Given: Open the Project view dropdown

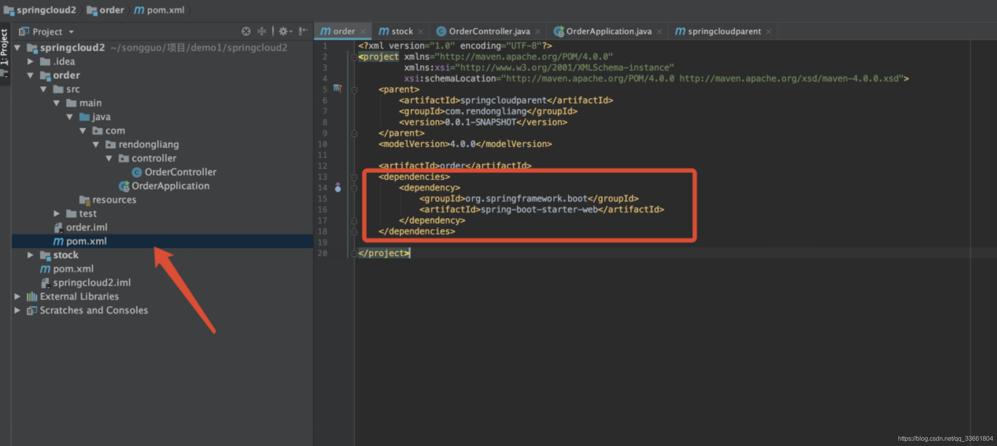Looking at the screenshot, I should (x=71, y=32).
